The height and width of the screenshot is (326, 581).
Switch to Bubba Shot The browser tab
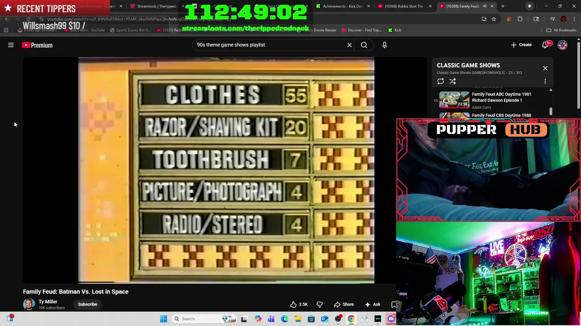(x=404, y=6)
